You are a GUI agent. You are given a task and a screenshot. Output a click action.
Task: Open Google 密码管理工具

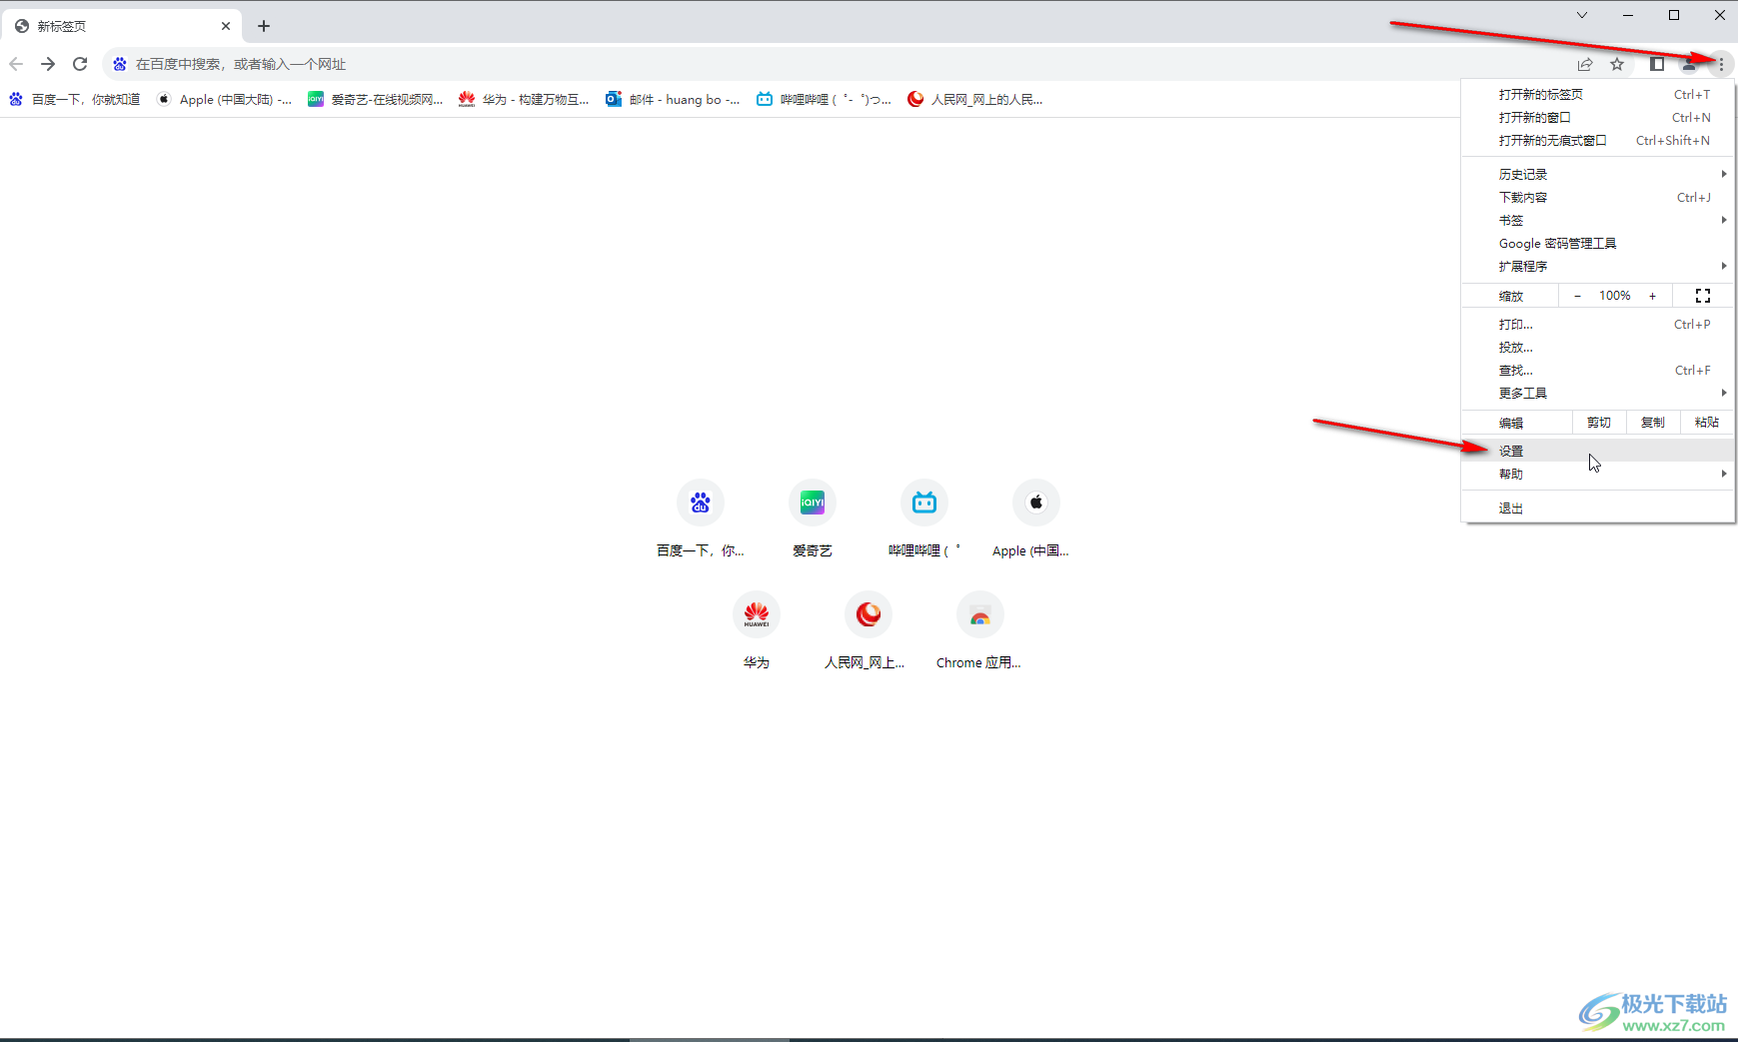1598,243
